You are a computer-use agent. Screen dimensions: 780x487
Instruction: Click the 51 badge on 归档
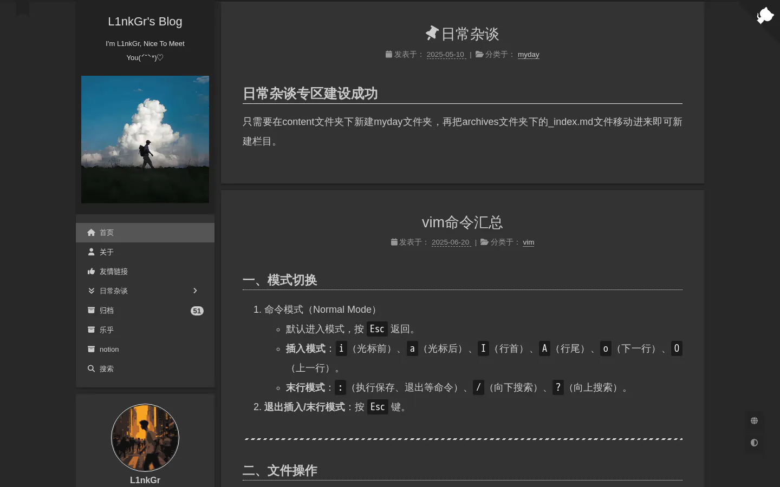(x=197, y=311)
